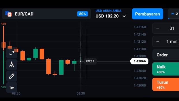Expand the USD account balance chevron
Screen dimensions: 179x101
pos(124,16)
